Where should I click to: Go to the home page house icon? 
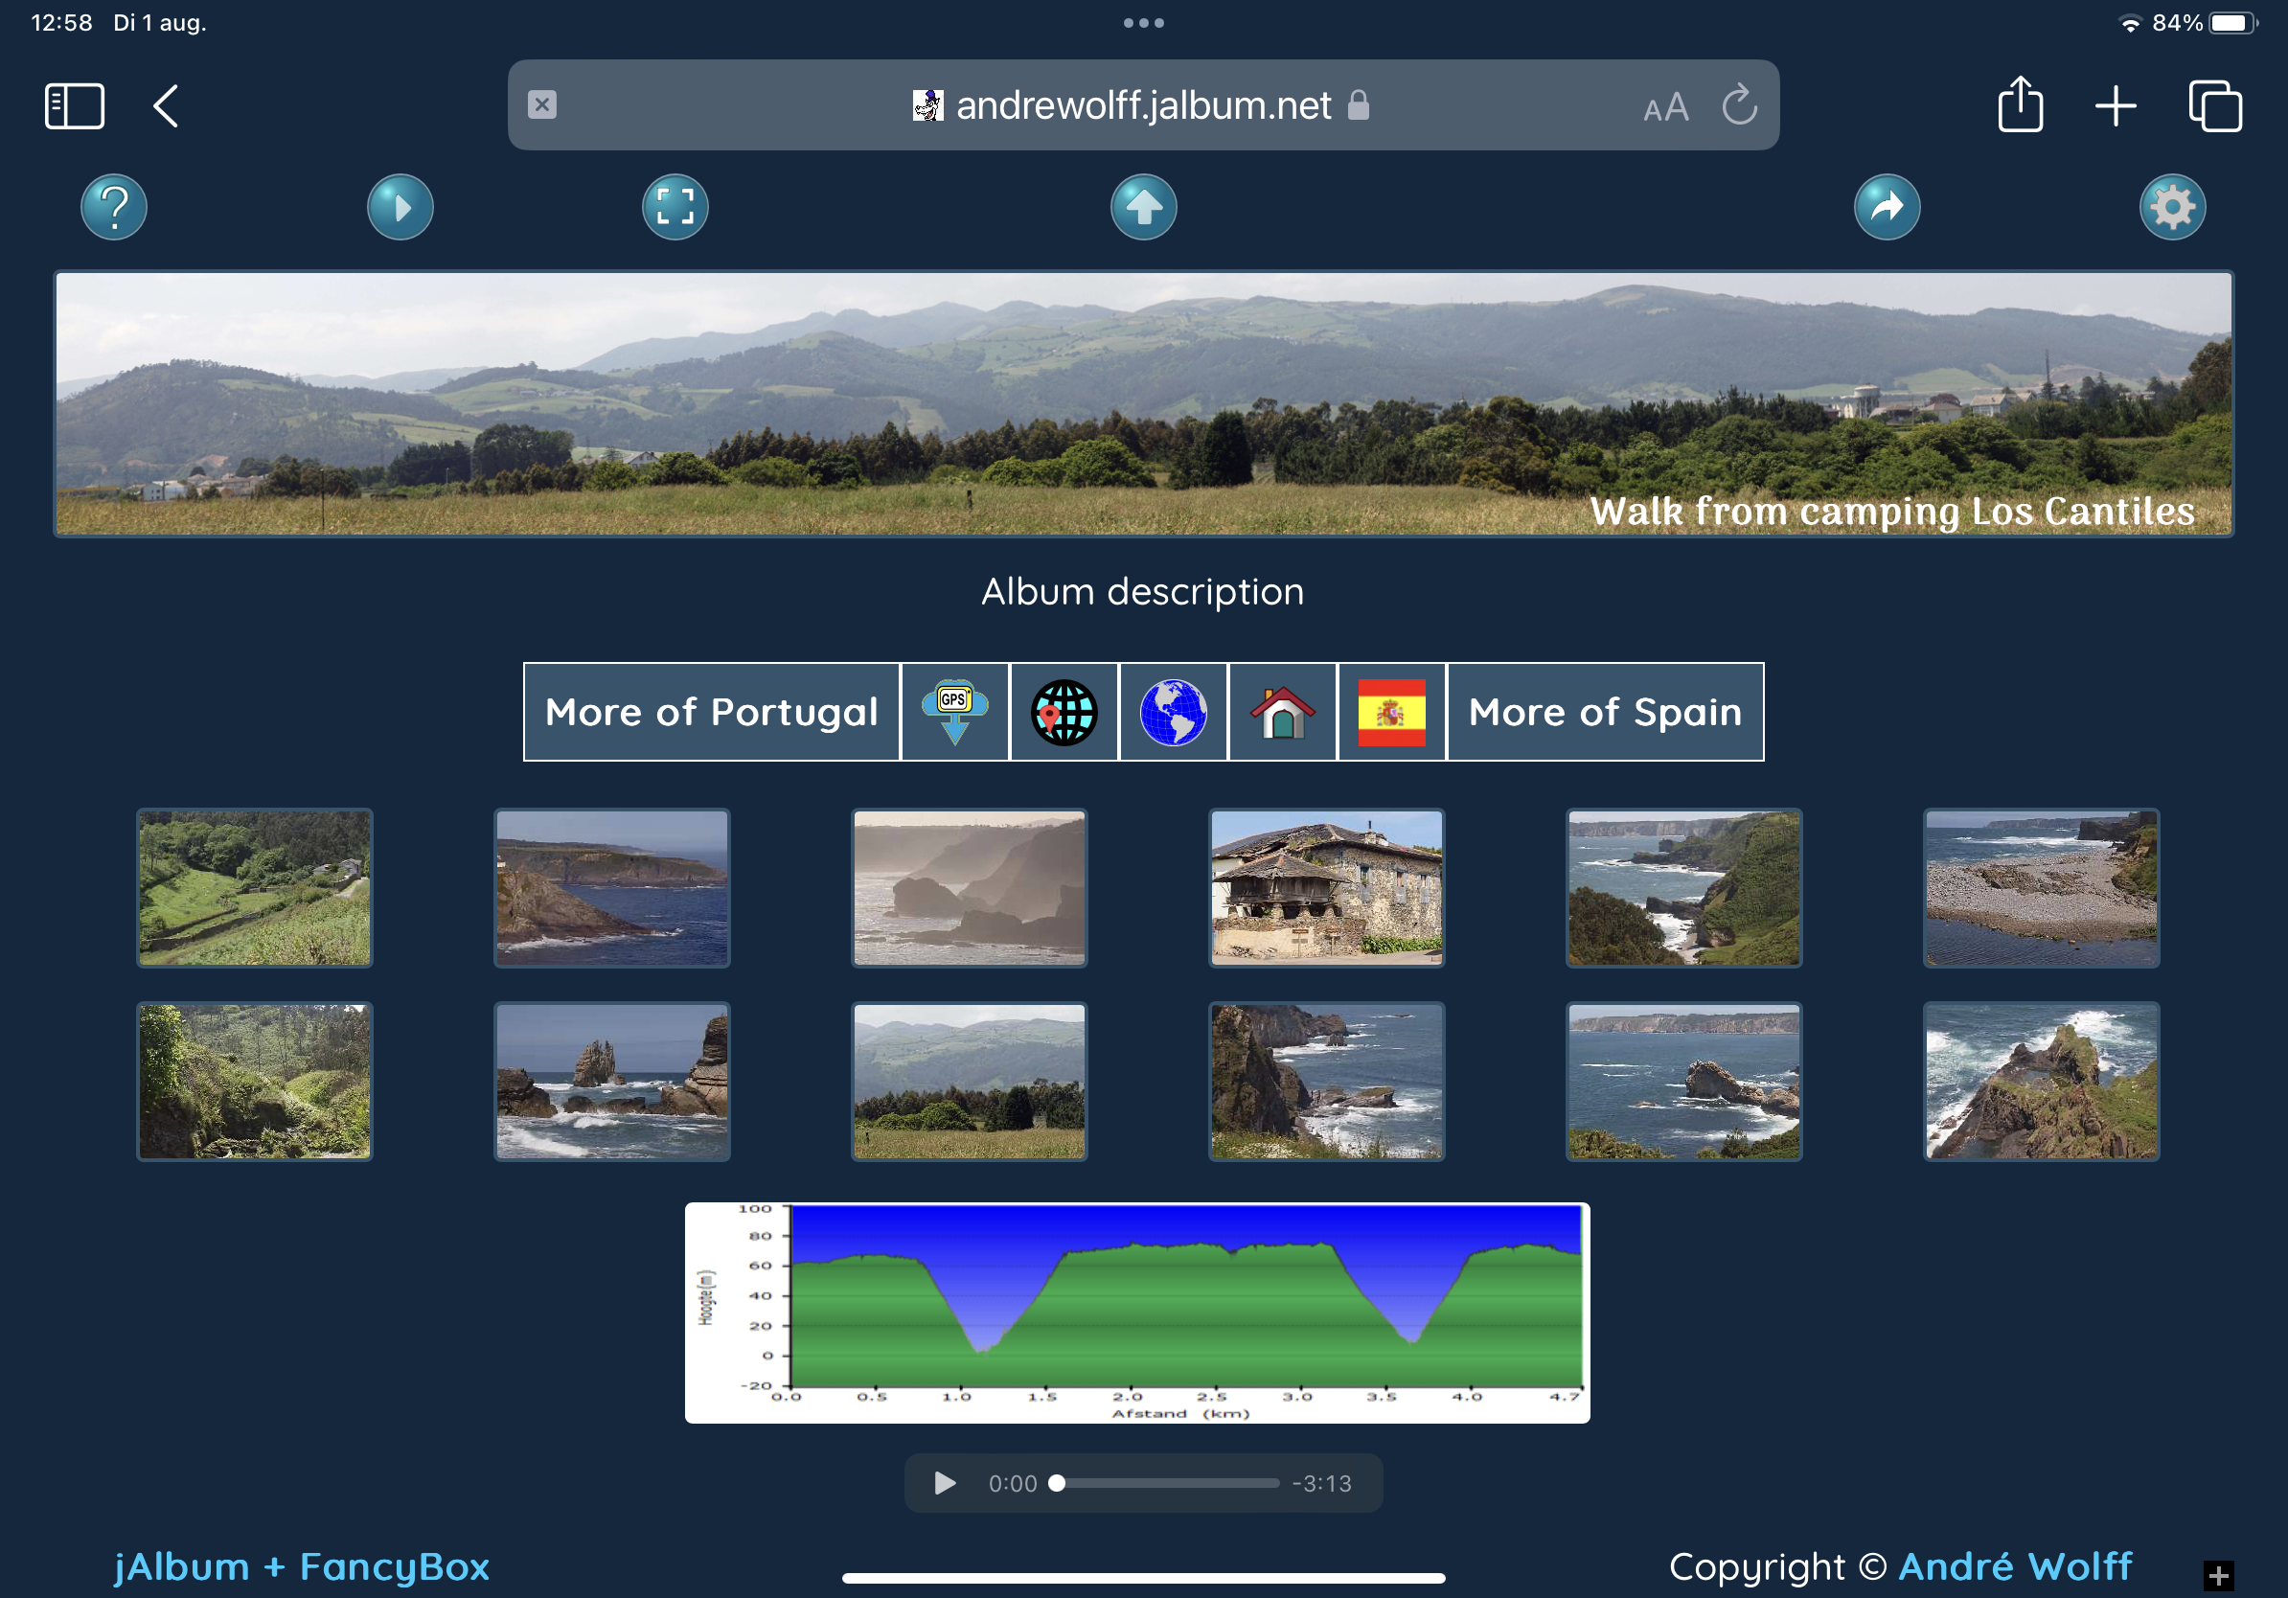click(1283, 713)
